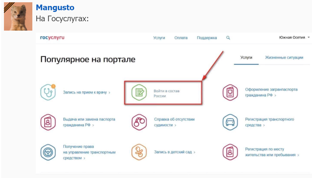312x178 pixels.
Task: Open the Услуги menu in top navigation
Action: click(x=159, y=38)
